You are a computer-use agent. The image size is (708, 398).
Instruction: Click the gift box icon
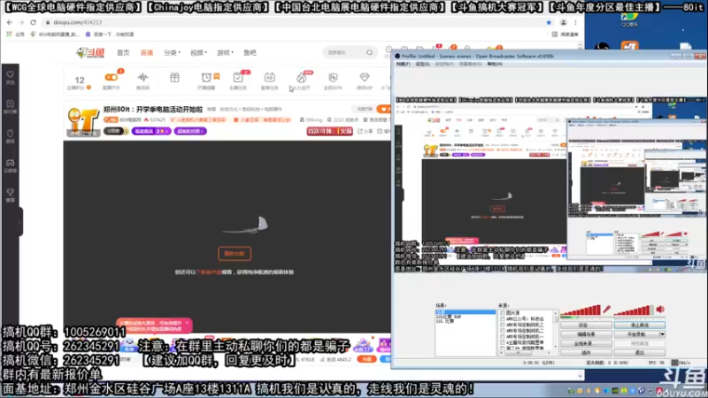174,78
